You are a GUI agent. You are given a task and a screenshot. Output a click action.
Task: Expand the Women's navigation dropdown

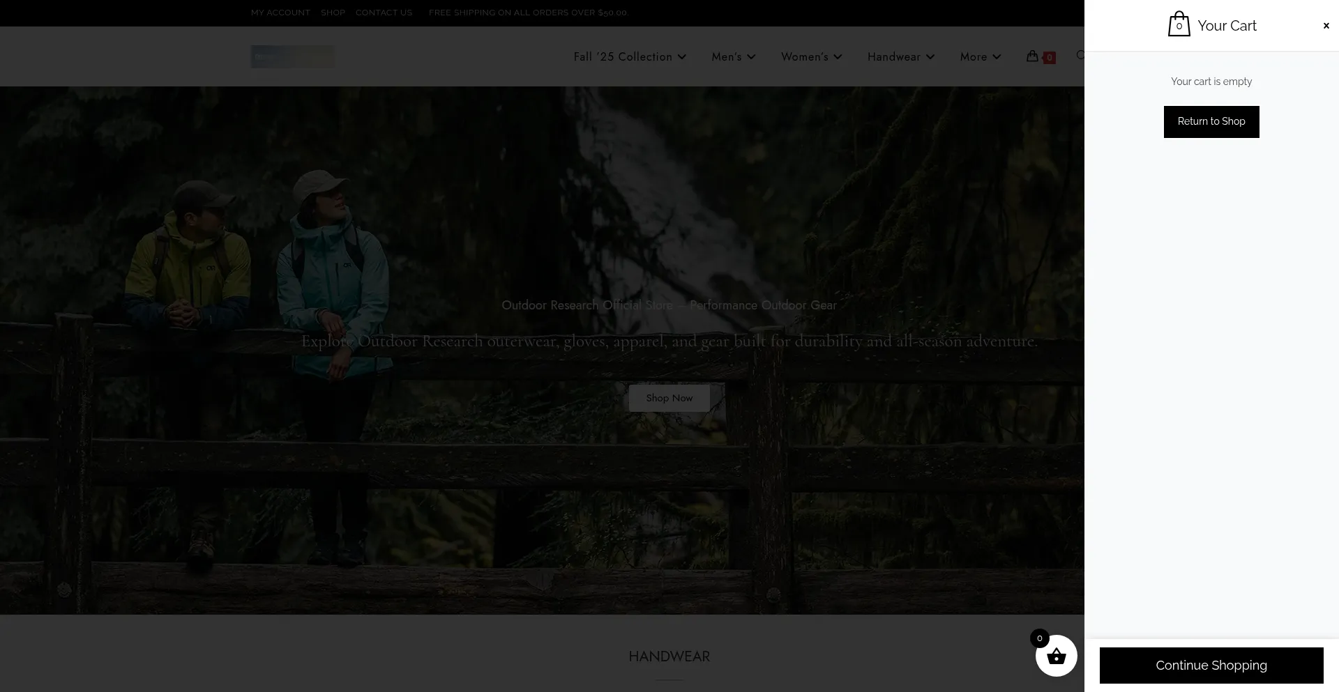point(810,56)
